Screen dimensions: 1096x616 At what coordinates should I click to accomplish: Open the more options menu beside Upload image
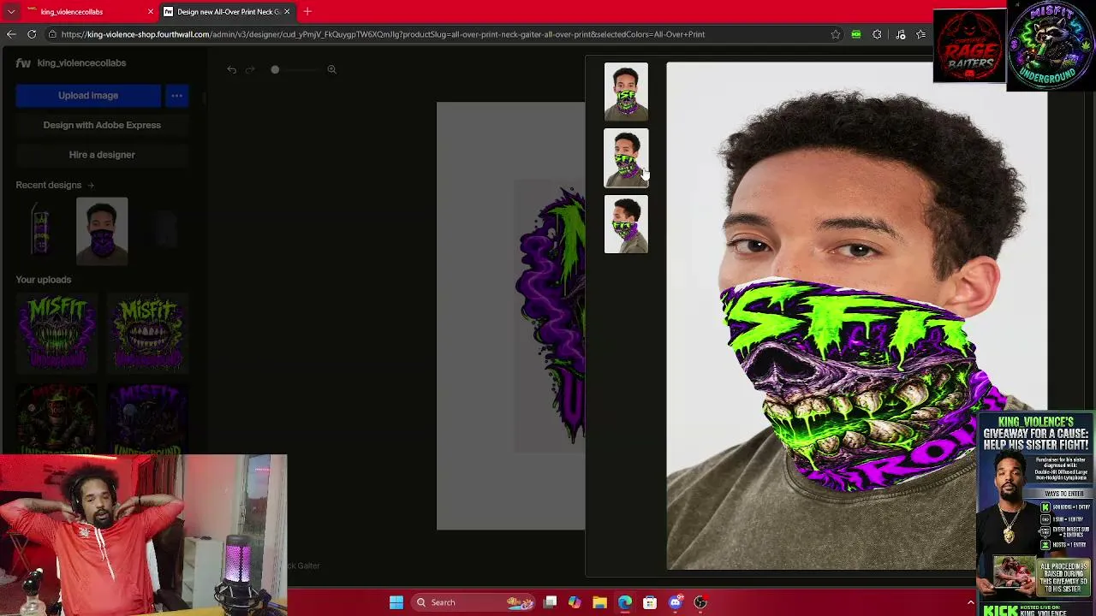176,96
